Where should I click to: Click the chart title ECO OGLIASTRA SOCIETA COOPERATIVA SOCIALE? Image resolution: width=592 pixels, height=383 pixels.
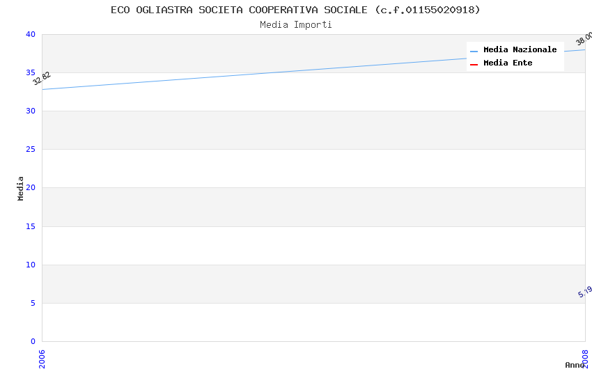coord(295,10)
